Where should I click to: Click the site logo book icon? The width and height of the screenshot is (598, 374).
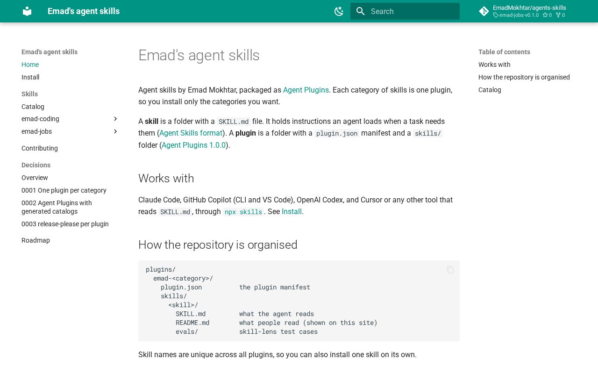pyautogui.click(x=27, y=11)
